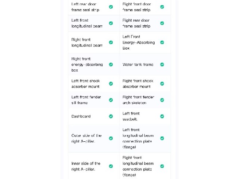
Task: Select the check icon for Right front energy-absorbing box
Action: click(x=111, y=65)
